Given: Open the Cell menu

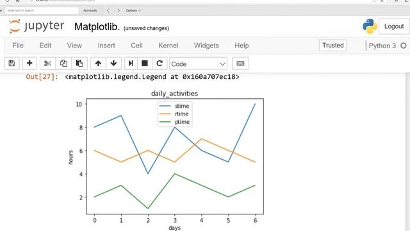Looking at the screenshot, I should (x=136, y=46).
